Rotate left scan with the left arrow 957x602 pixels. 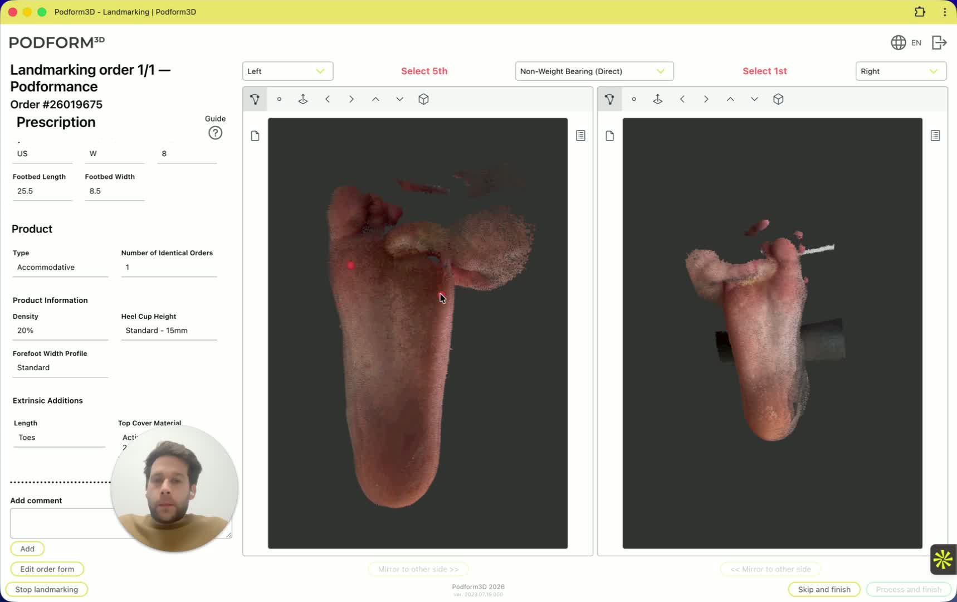pos(328,99)
